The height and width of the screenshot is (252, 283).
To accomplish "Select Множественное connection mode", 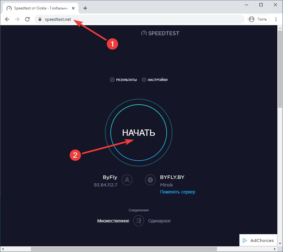I will [x=113, y=221].
